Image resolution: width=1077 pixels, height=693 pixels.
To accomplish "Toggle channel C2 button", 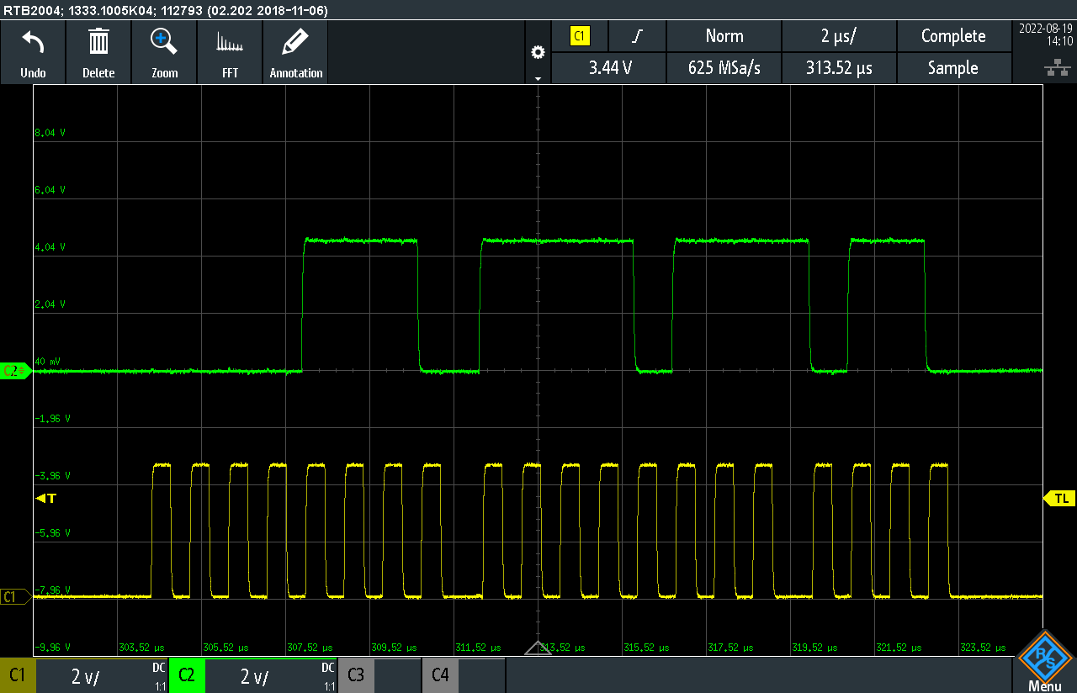I will tap(187, 675).
